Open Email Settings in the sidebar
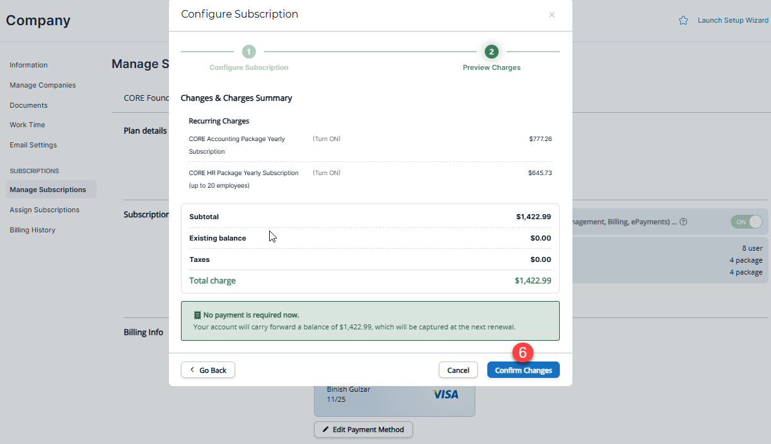 click(33, 145)
